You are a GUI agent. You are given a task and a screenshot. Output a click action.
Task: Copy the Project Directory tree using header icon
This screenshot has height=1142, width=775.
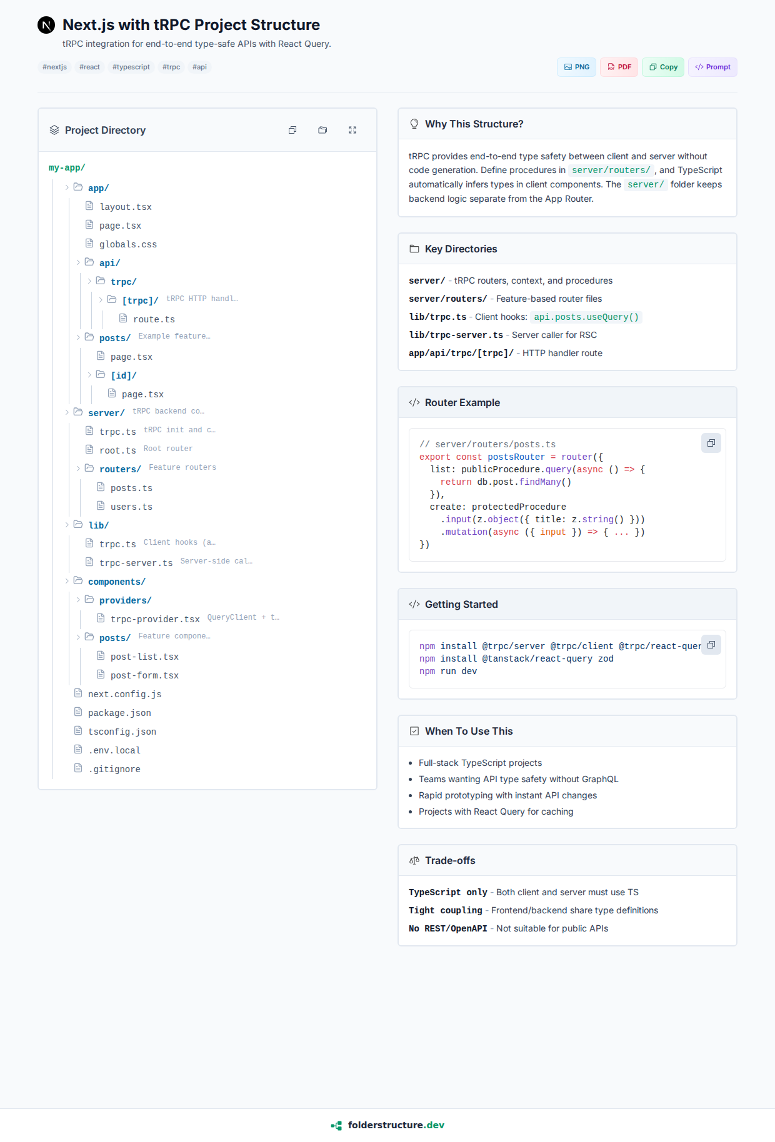tap(292, 130)
